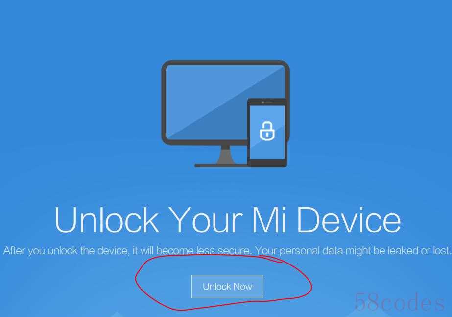Click the 58codes watermark

[x=399, y=302]
